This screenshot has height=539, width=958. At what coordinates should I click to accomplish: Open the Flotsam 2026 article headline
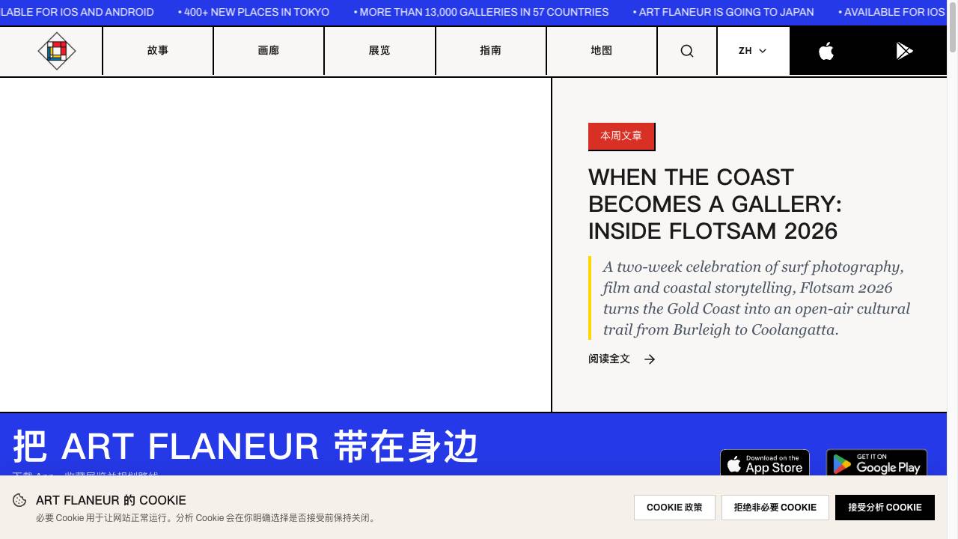tap(715, 204)
